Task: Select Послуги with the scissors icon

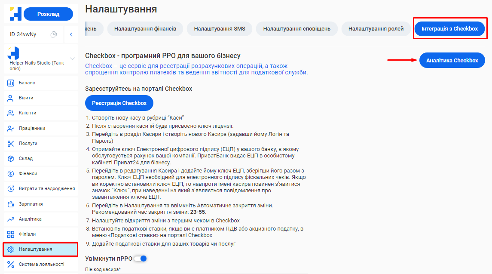Action: coord(11,143)
